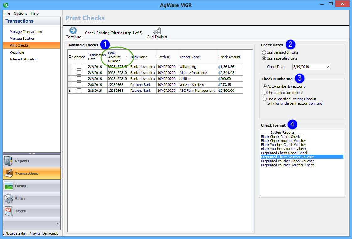Go to Manage Batches
352x239 pixels.
coord(22,39)
